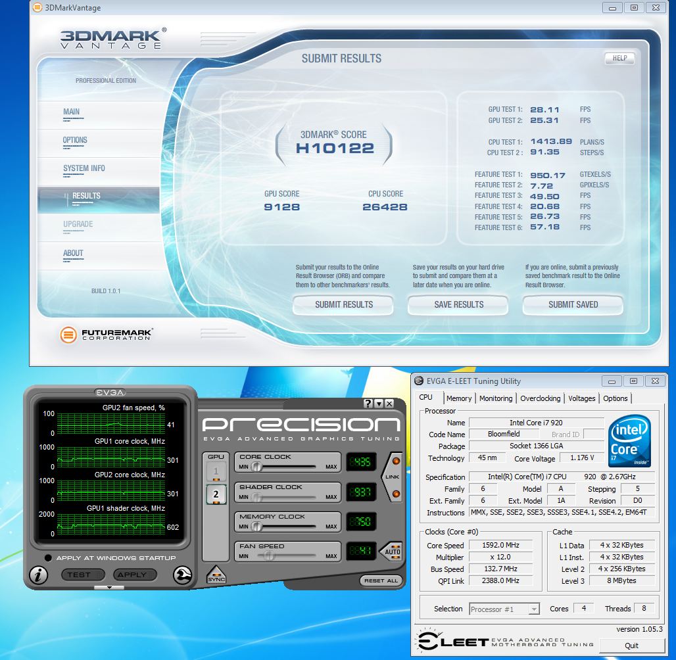Click the TEST button in Precision

tap(83, 575)
